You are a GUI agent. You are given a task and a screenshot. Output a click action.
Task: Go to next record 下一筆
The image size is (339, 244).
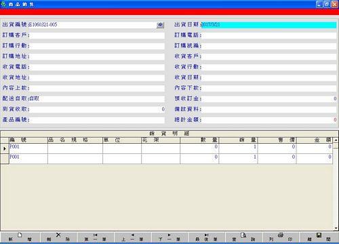[x=169, y=237]
